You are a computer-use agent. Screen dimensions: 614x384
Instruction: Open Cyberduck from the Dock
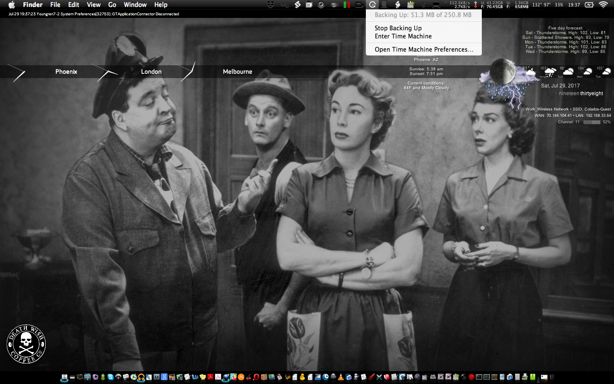tap(302, 377)
